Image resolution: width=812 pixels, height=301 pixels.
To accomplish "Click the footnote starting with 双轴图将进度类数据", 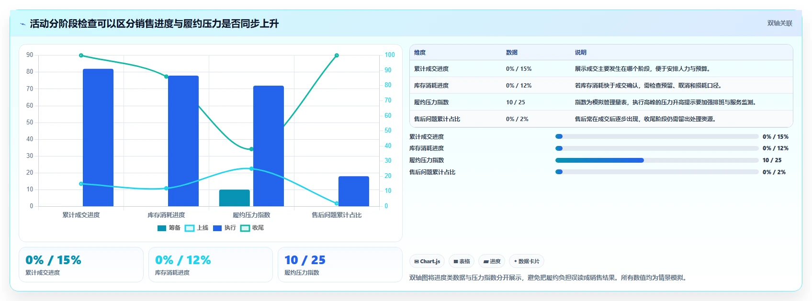I will pyautogui.click(x=549, y=278).
